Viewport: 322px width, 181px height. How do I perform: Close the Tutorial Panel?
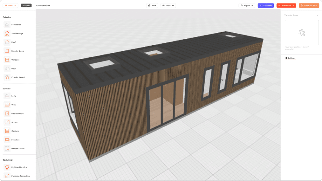click(x=318, y=15)
